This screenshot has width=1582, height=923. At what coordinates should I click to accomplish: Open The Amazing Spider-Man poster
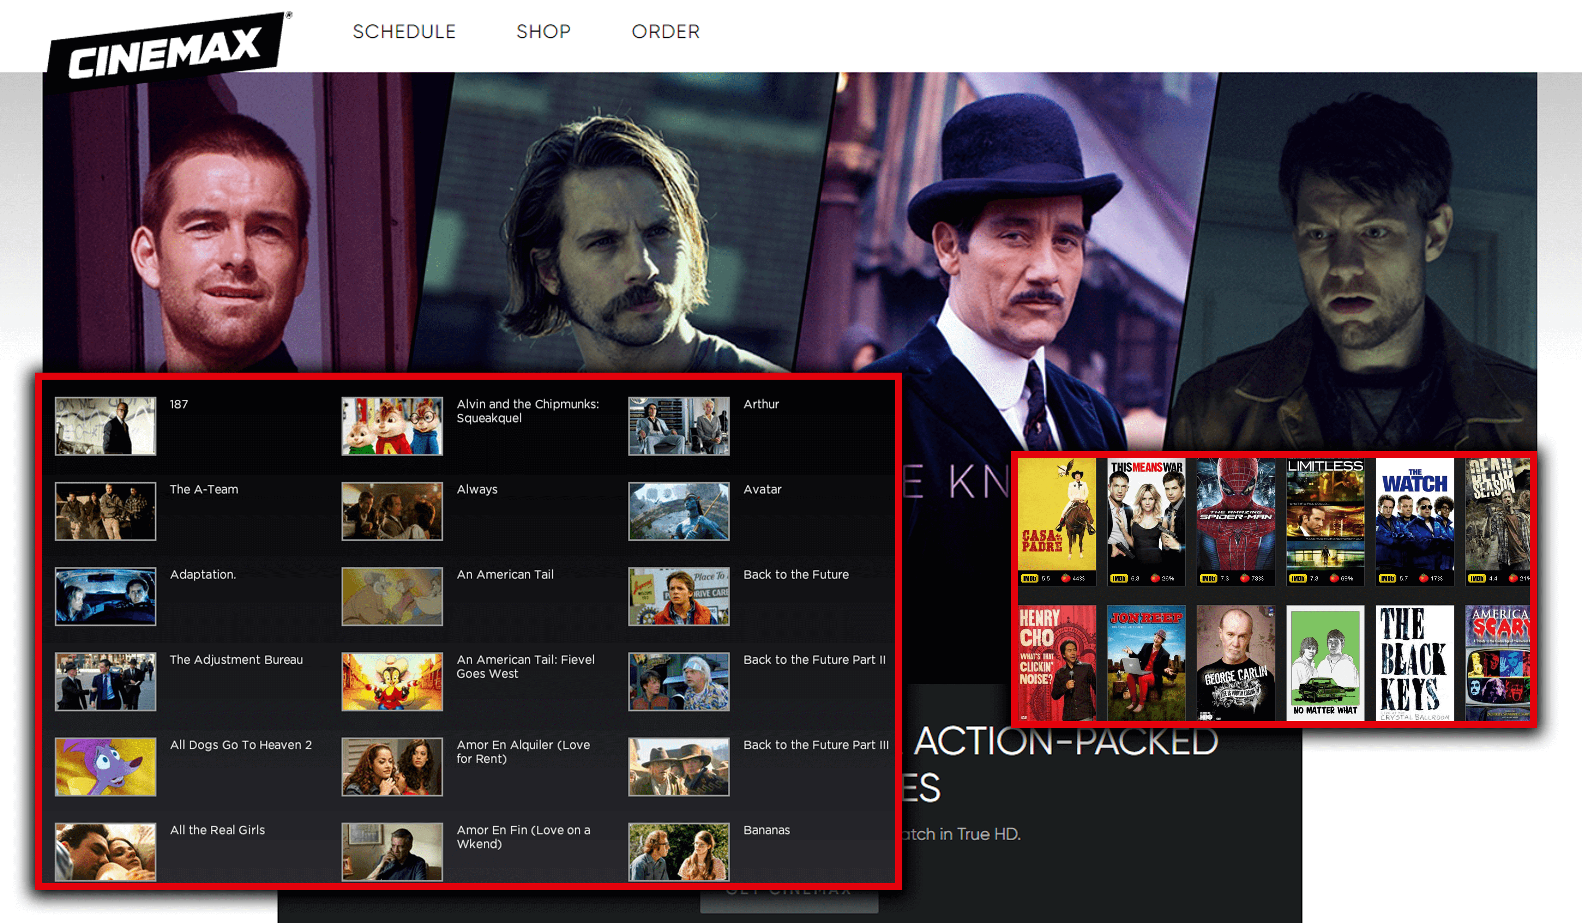[x=1236, y=514]
